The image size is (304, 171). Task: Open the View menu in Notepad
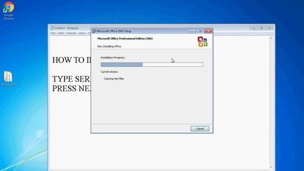[82, 33]
